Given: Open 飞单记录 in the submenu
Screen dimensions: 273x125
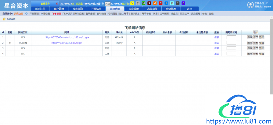Looking at the screenshot, I should tap(68, 14).
